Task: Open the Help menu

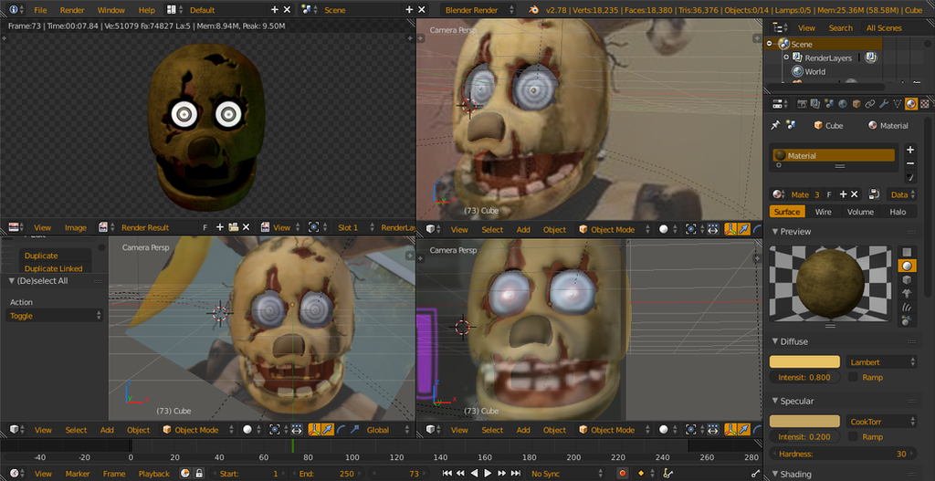Action: [x=147, y=10]
